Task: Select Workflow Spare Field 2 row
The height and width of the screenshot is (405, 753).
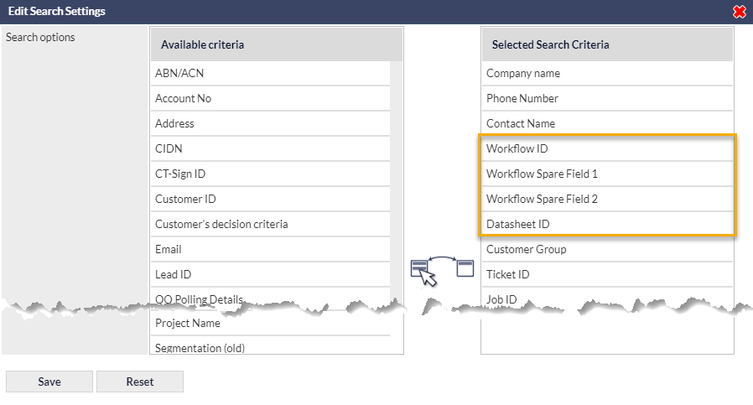Action: (x=607, y=199)
